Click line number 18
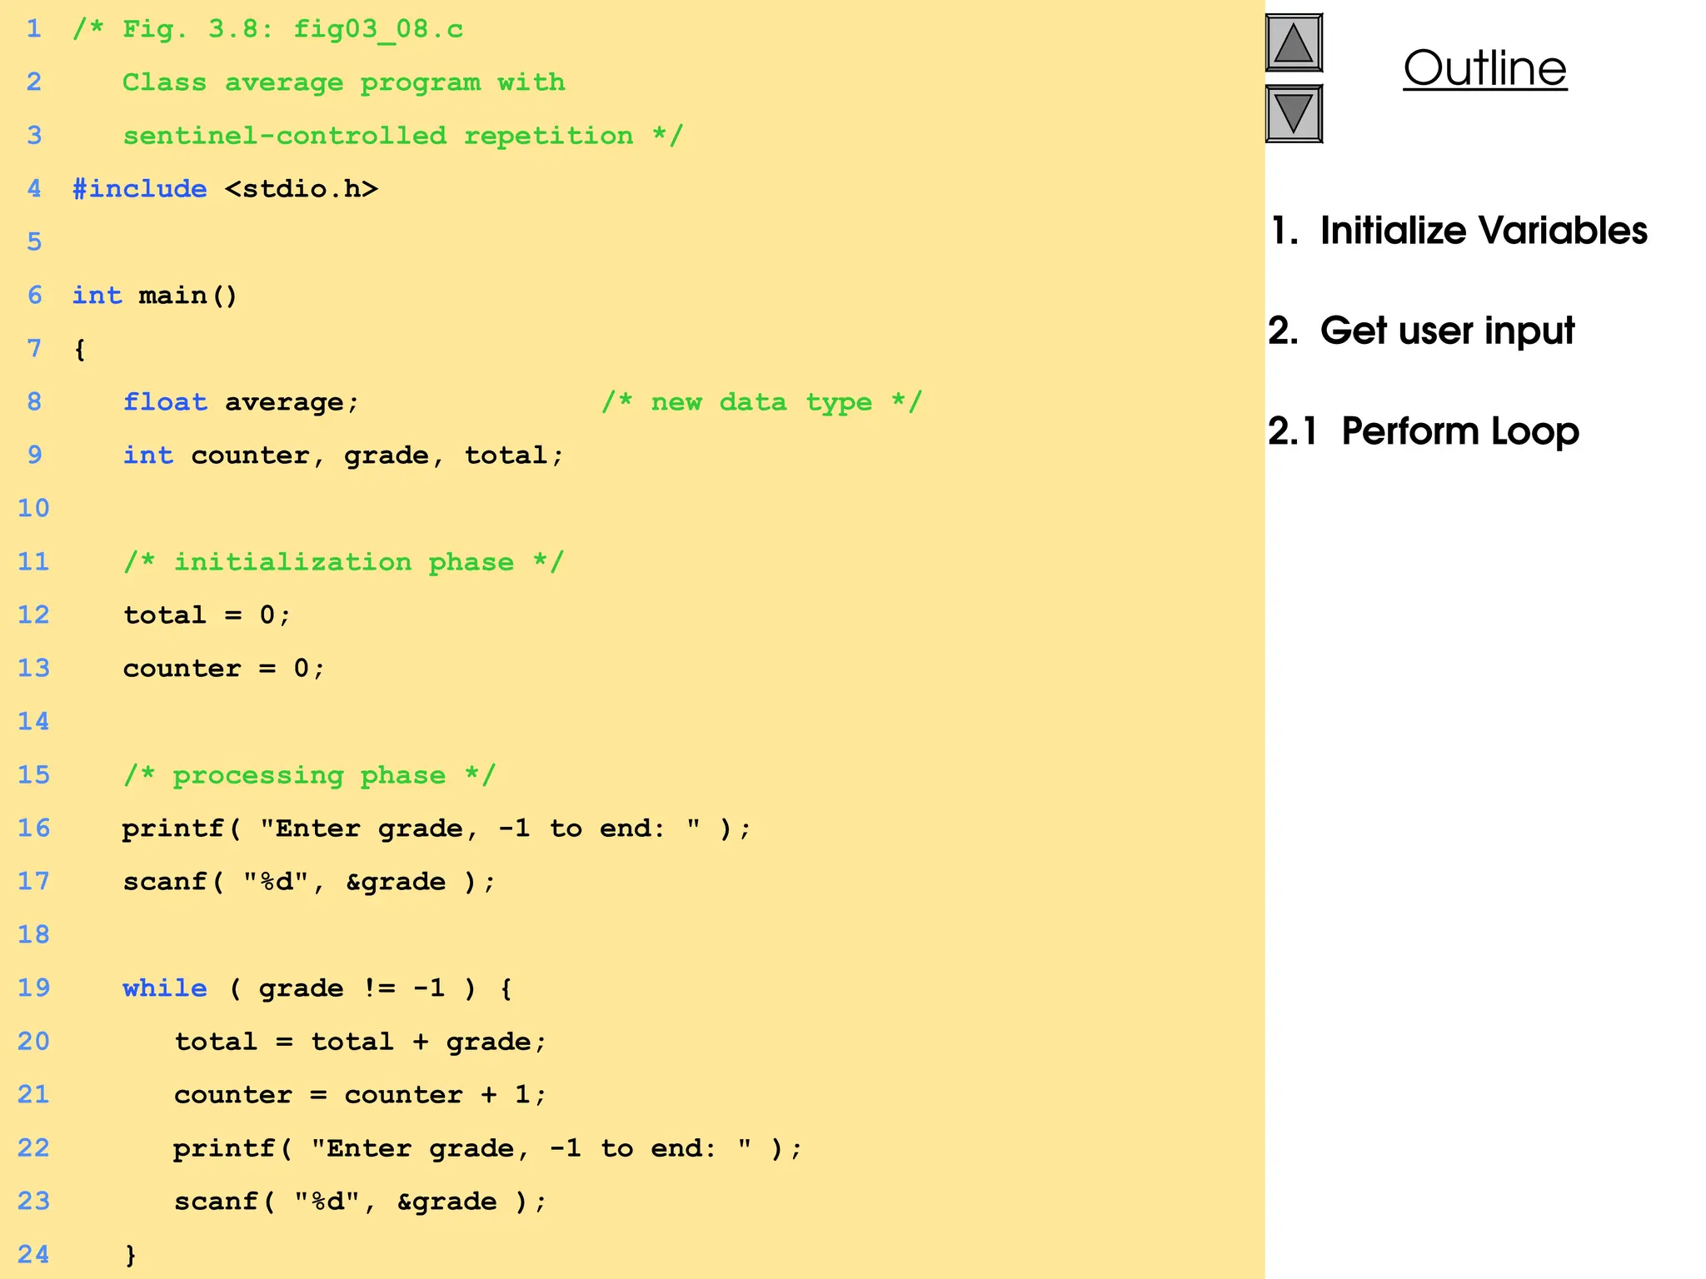The width and height of the screenshot is (1706, 1279). pyautogui.click(x=34, y=934)
